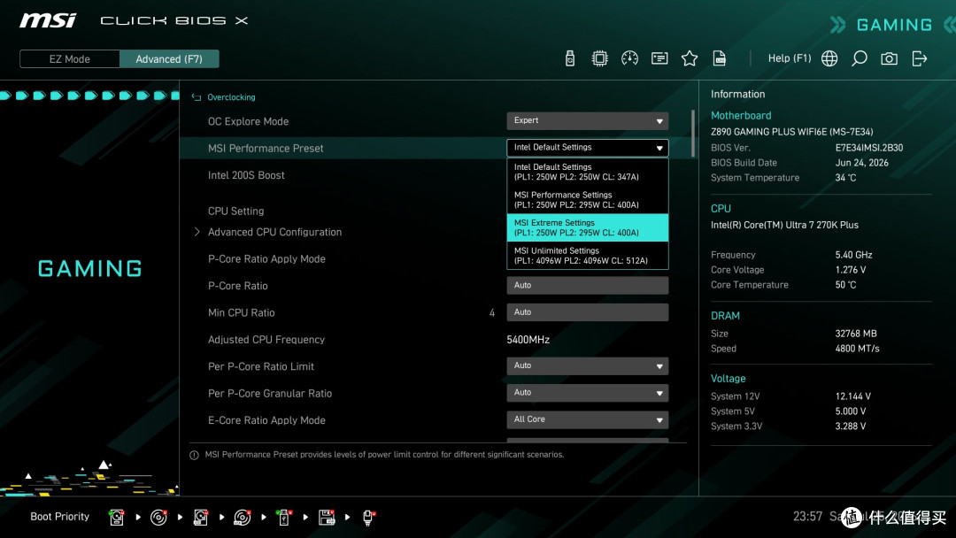This screenshot has height=538, width=956.
Task: Select first hard disk boot device icon
Action: [x=117, y=518]
